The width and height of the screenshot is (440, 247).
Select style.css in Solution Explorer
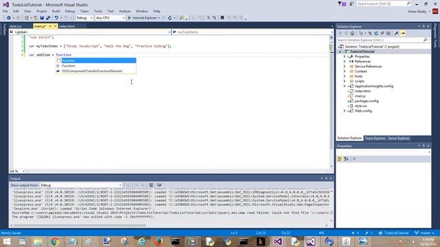click(360, 106)
